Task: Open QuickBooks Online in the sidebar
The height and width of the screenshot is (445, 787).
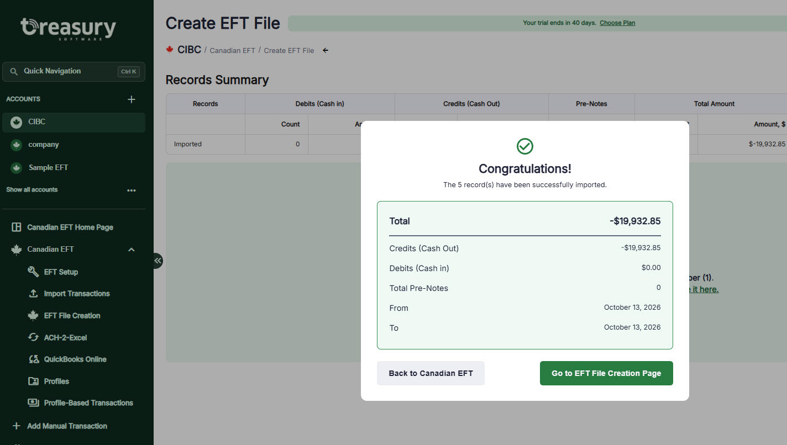Action: 67,359
